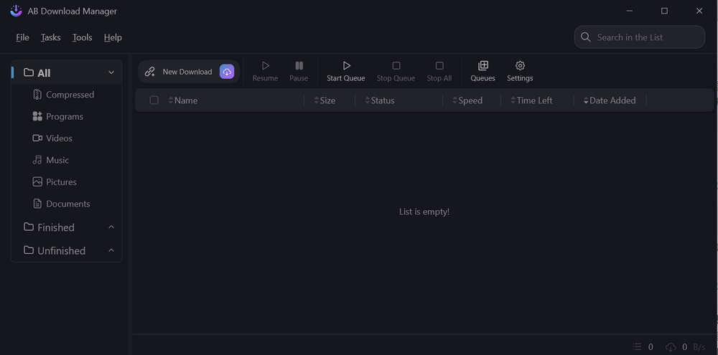Image resolution: width=718 pixels, height=355 pixels.
Task: Focus the Search in the List field
Action: [639, 37]
